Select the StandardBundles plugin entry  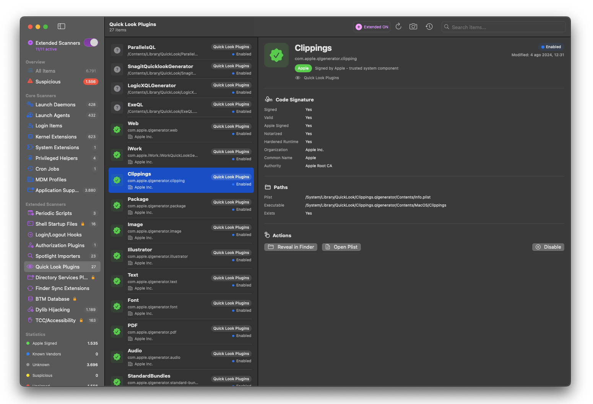pyautogui.click(x=181, y=378)
